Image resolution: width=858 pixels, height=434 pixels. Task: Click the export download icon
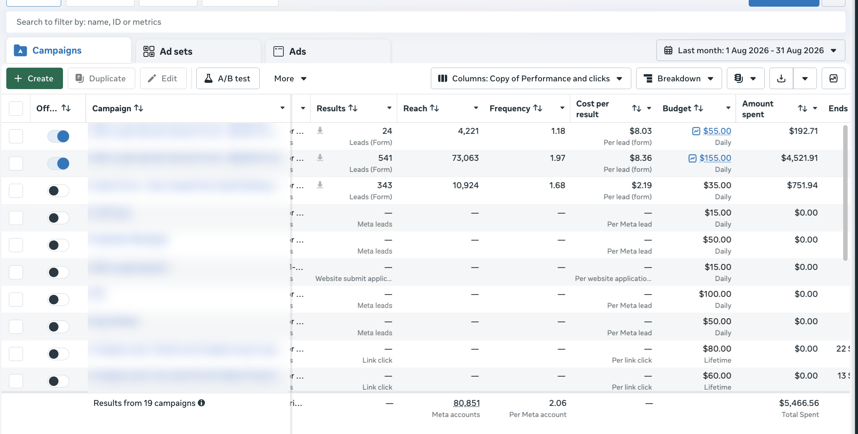click(x=781, y=78)
